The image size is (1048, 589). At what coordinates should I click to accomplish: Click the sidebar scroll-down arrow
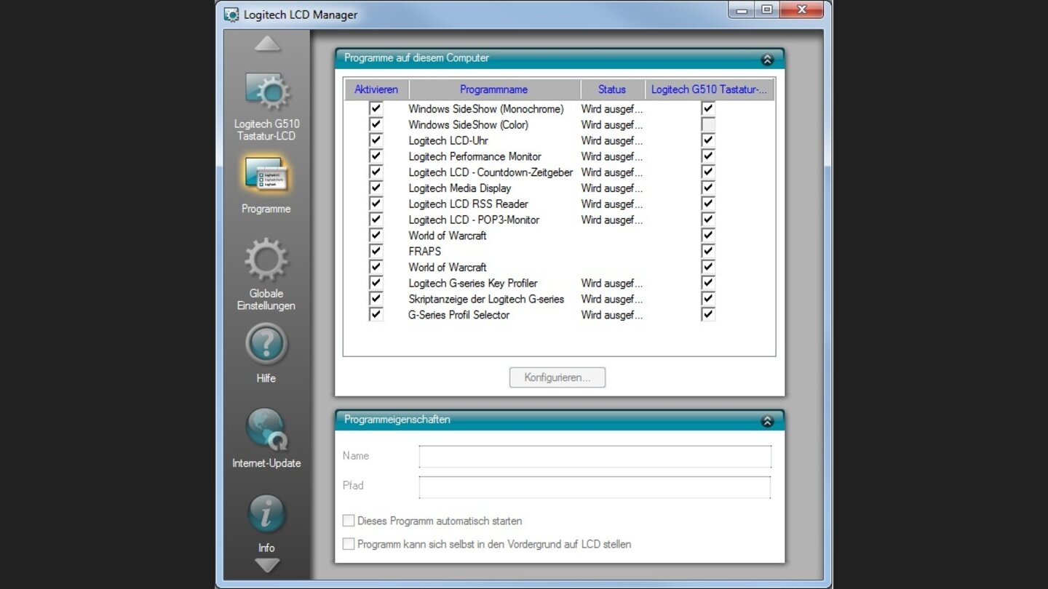tap(267, 564)
